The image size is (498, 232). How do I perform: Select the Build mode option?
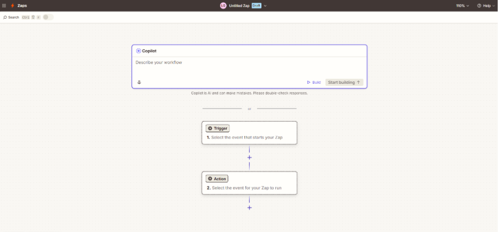click(x=314, y=82)
